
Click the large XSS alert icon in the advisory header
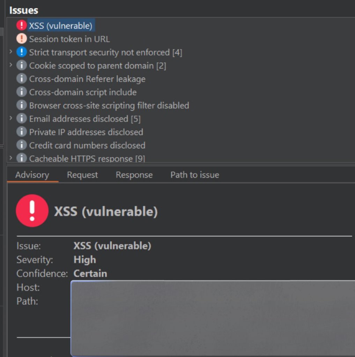pos(32,210)
